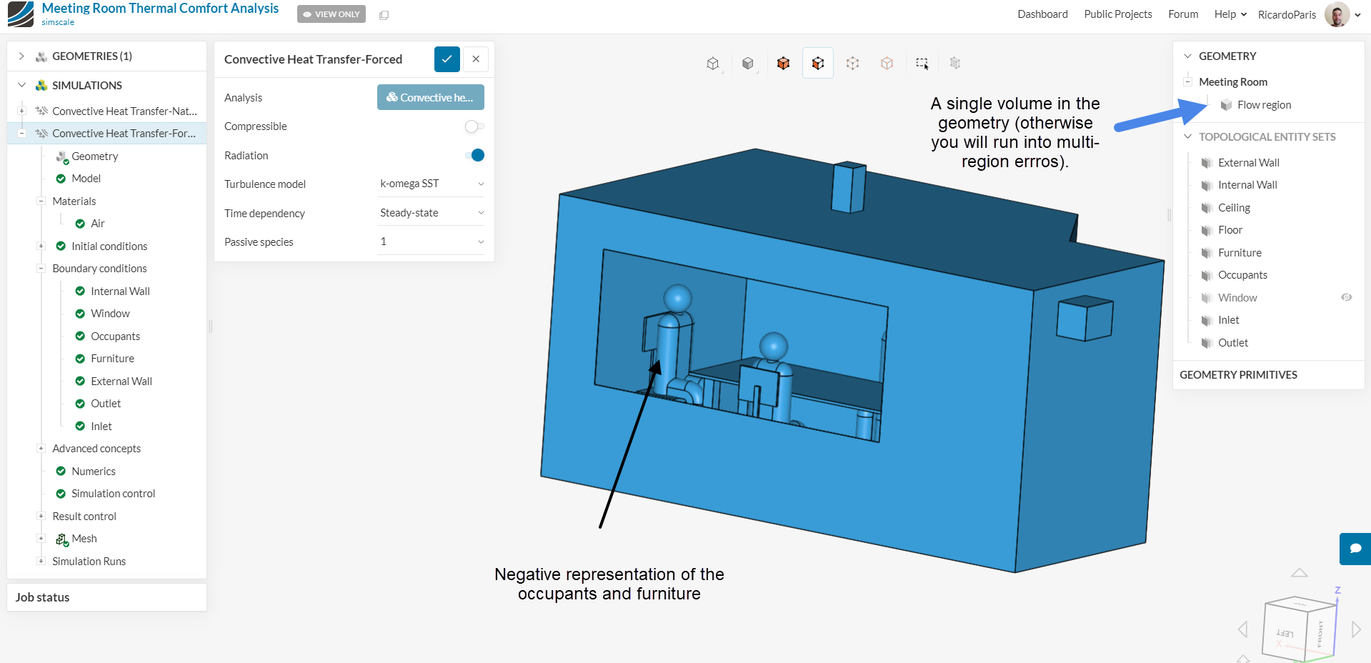This screenshot has height=663, width=1371.
Task: Expand the Advanced concepts node
Action: pyautogui.click(x=41, y=449)
